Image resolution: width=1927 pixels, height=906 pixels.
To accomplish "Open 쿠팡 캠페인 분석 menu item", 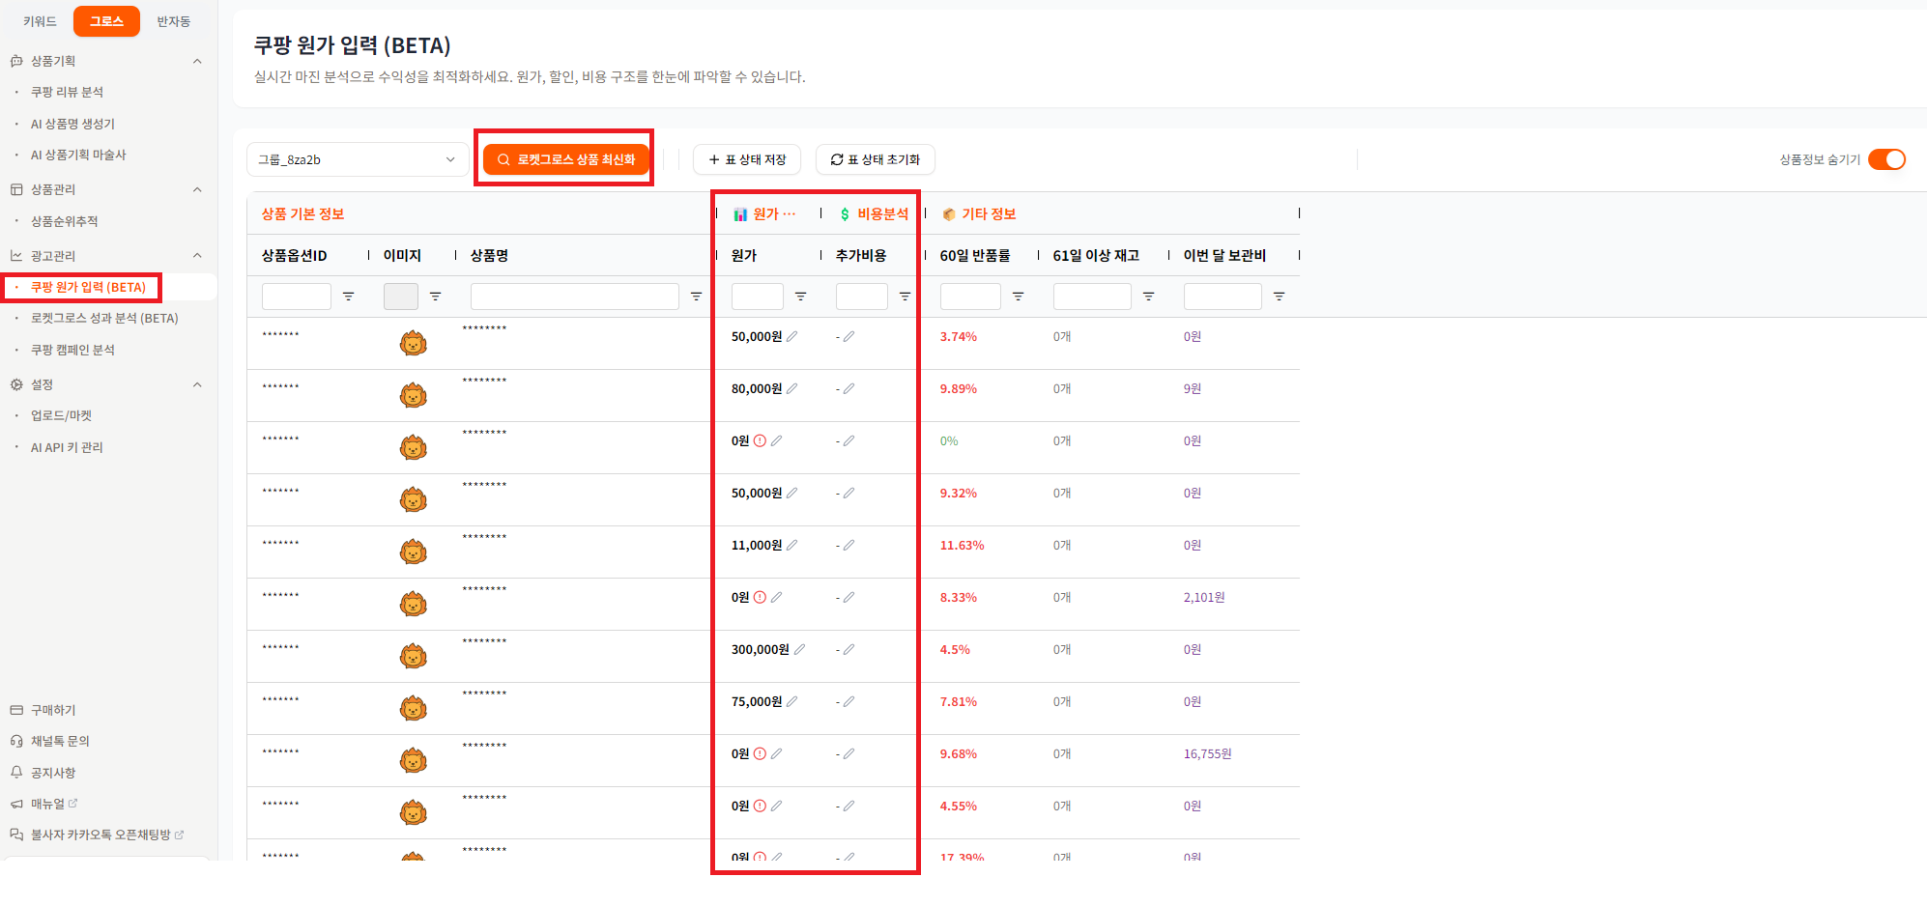I will (x=72, y=350).
